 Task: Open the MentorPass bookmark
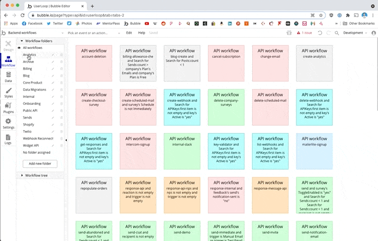click(108, 24)
